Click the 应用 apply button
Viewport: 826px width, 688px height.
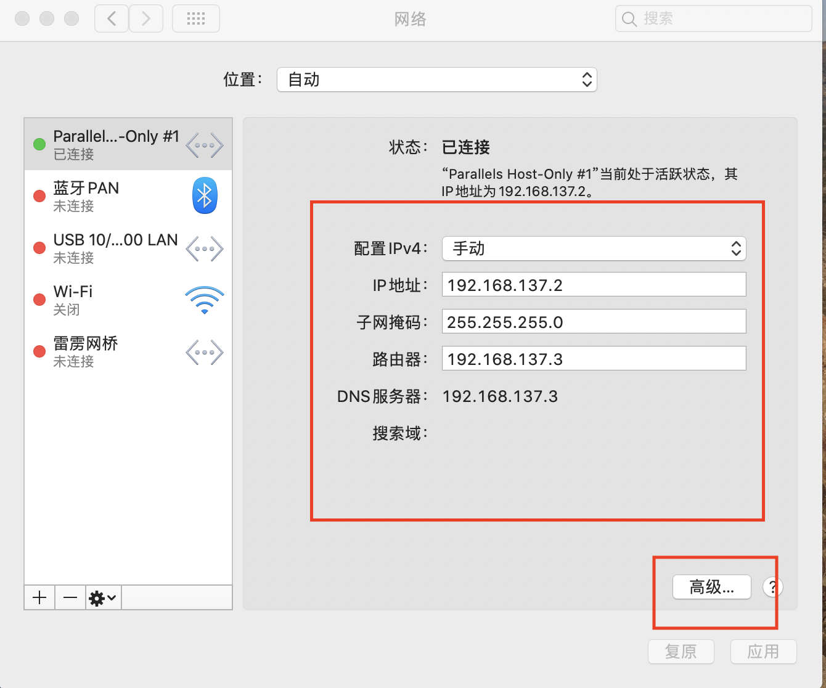tap(763, 652)
